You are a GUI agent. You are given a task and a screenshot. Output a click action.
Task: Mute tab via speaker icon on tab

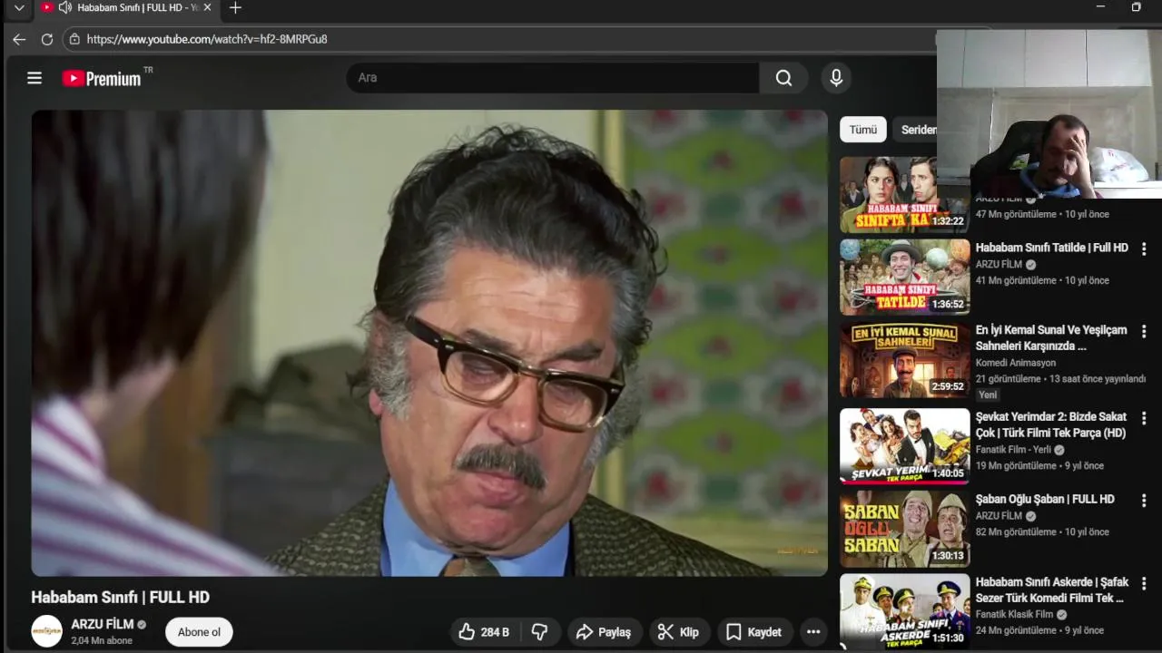tap(64, 7)
